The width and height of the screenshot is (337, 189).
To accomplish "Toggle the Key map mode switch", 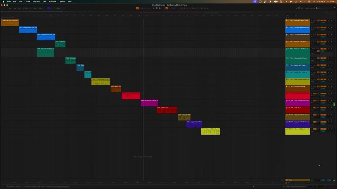I will tap(302, 8).
